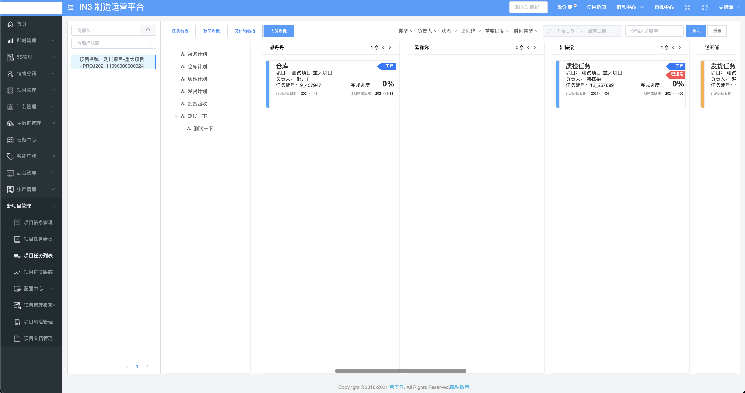Collapse the 测试一下 tree node arrow
745x393 pixels.
pyautogui.click(x=176, y=116)
